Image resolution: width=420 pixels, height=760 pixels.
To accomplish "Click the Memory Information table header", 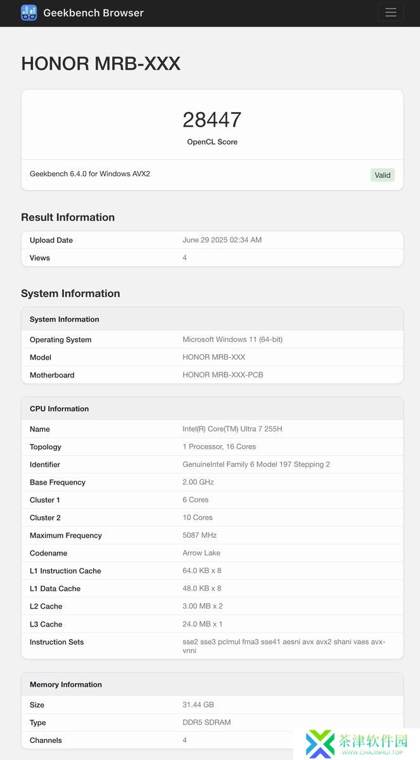I will coord(212,685).
